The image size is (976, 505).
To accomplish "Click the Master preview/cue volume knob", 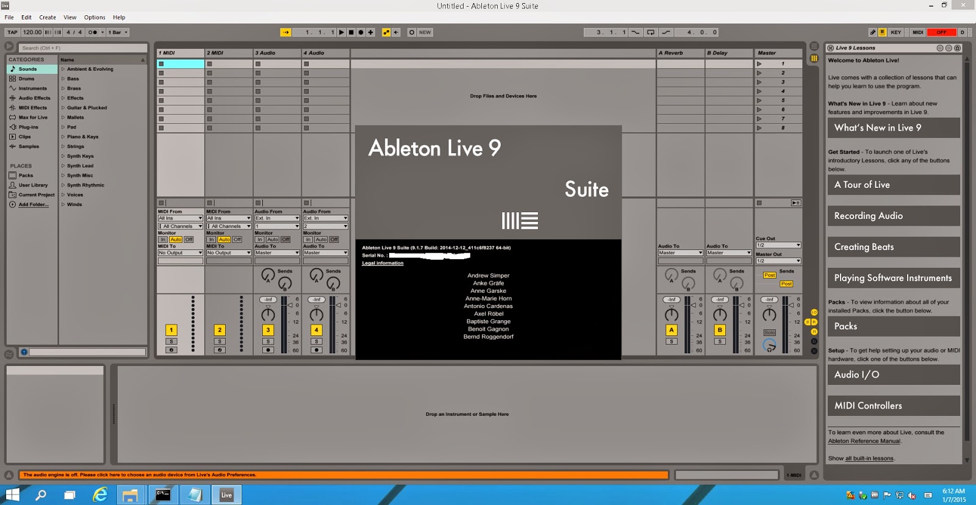I will [770, 345].
